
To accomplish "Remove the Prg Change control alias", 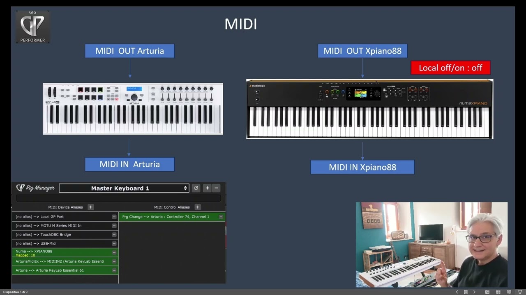I will 221,217.
